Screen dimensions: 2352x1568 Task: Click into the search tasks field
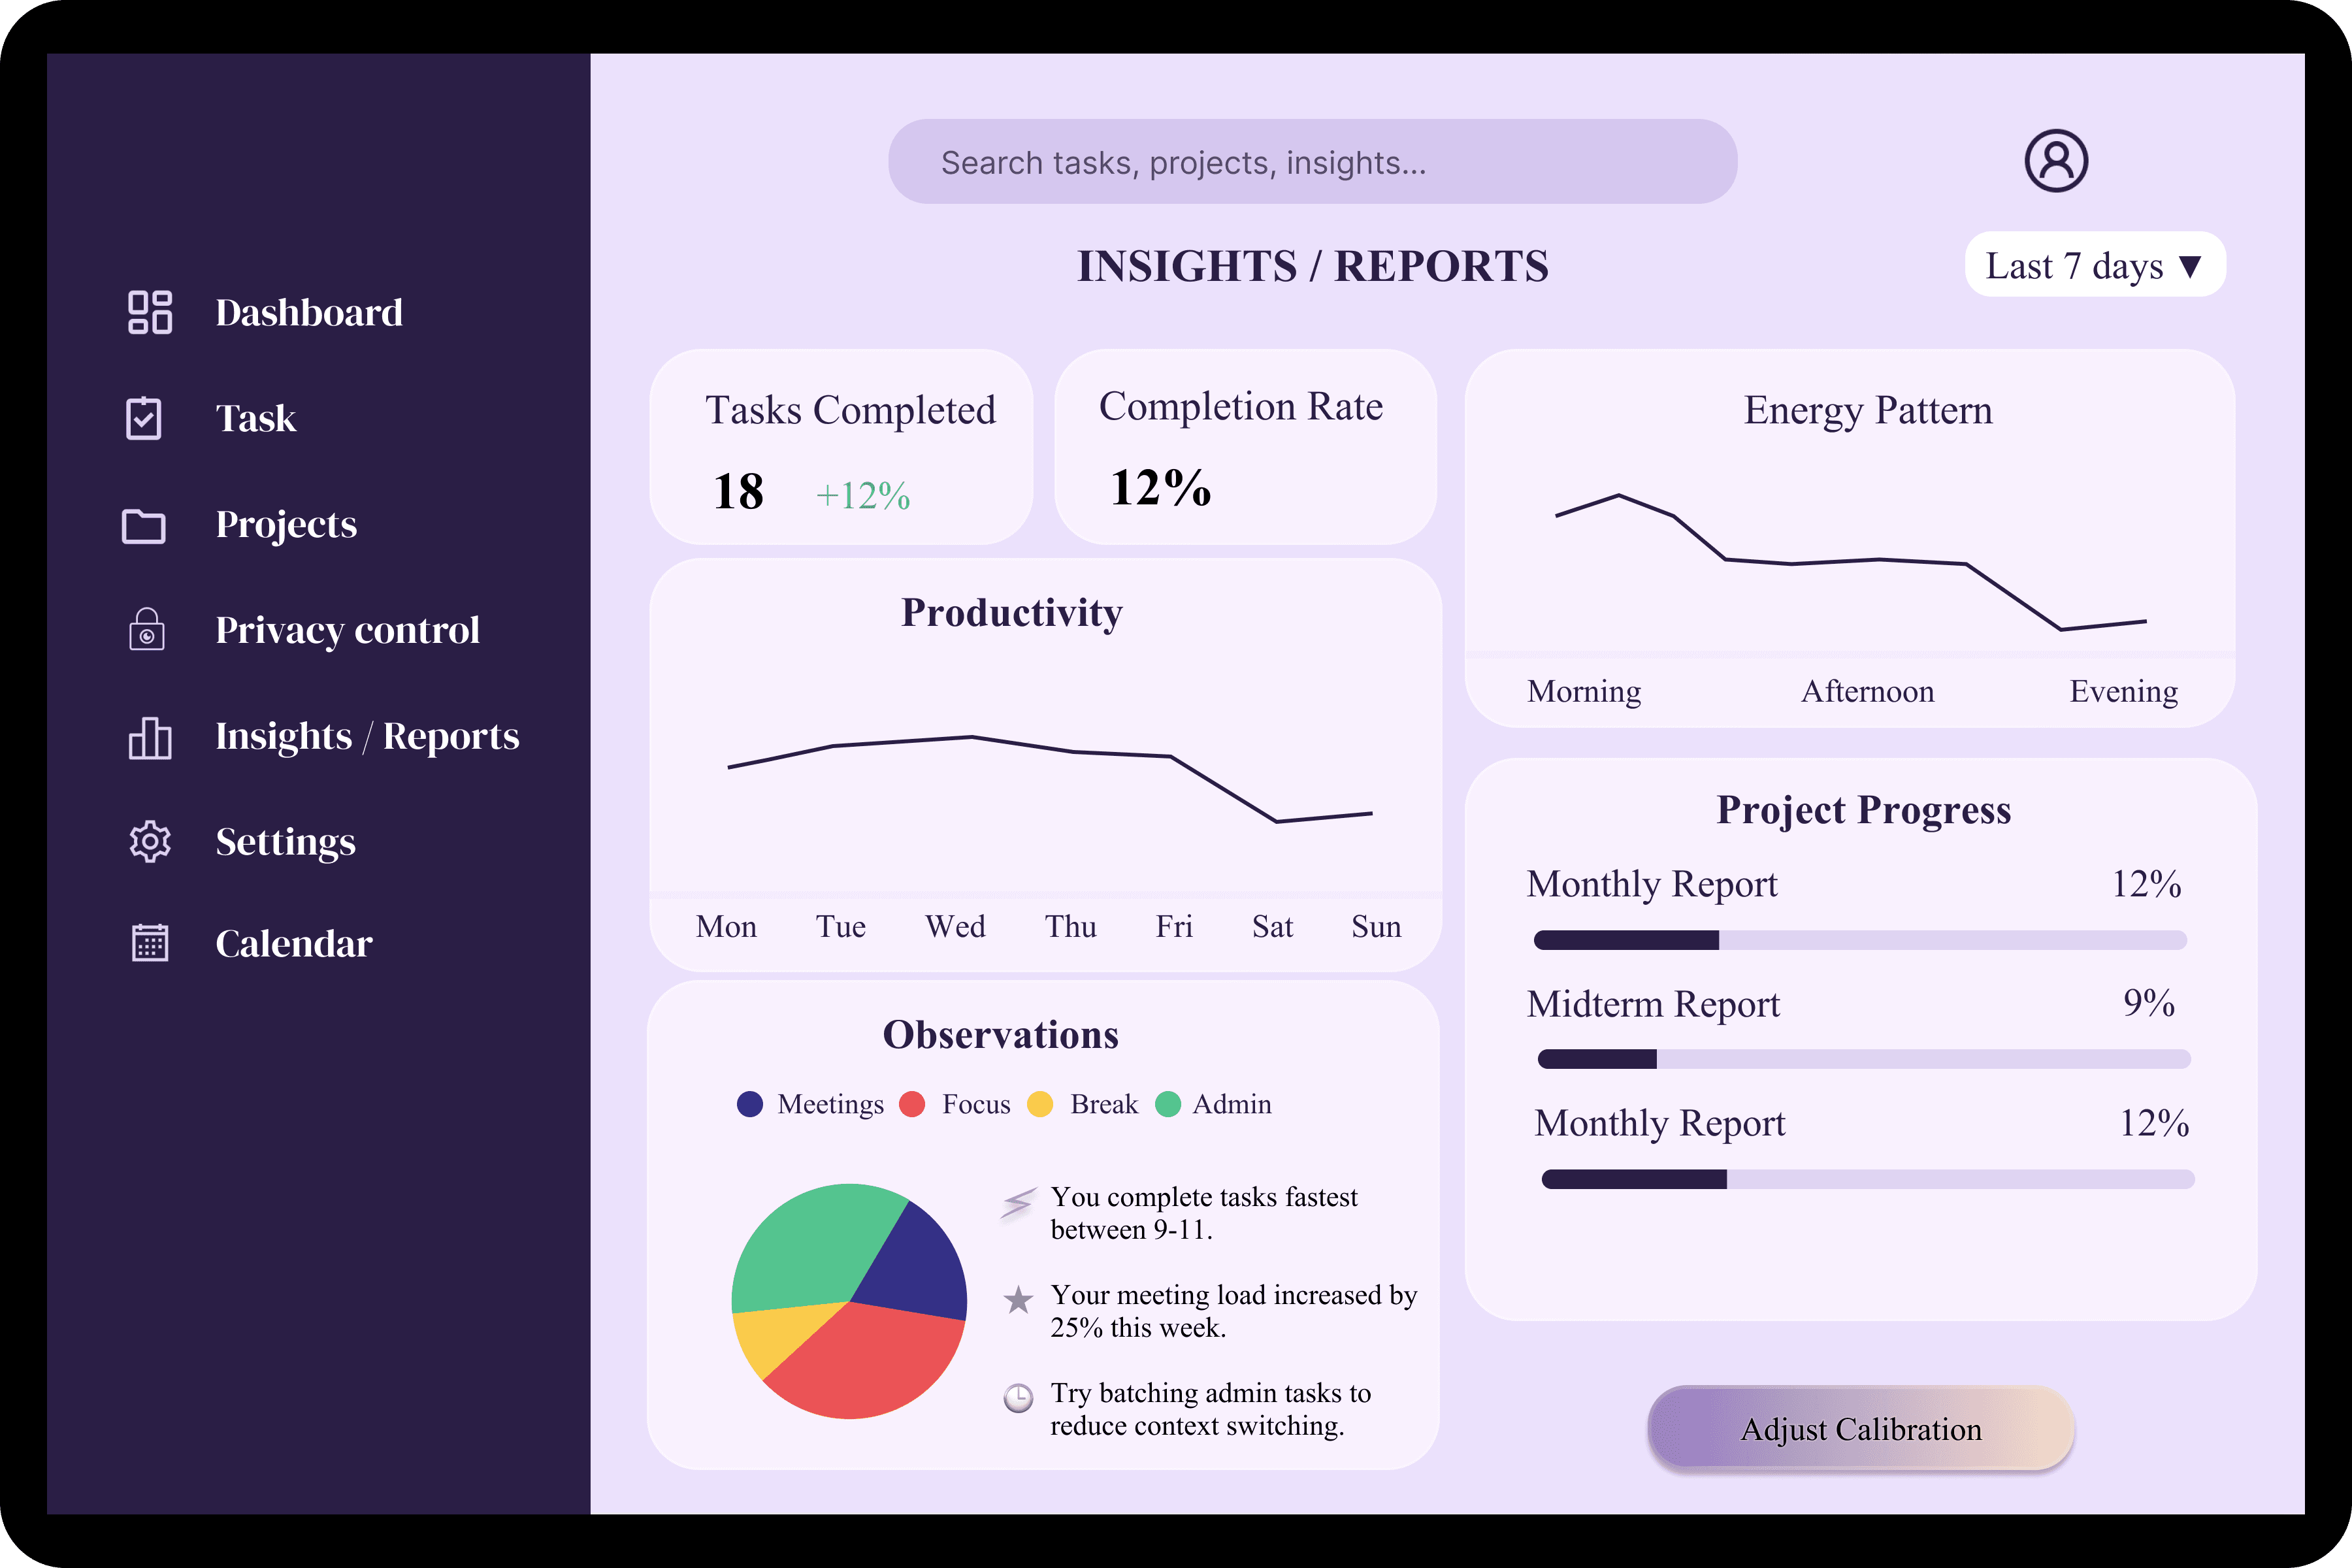[1312, 162]
